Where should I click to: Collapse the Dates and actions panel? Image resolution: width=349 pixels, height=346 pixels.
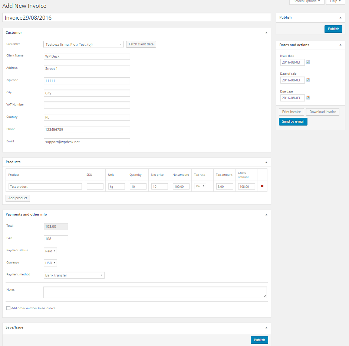point(340,45)
